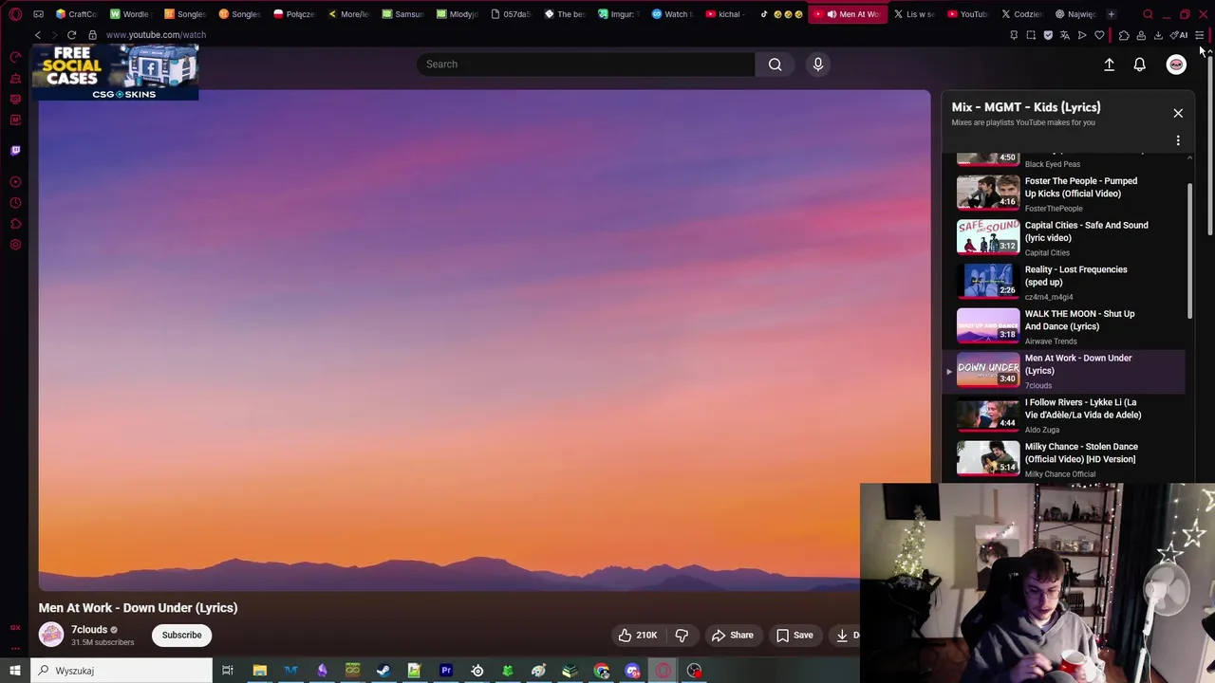1215x683 pixels.
Task: Click the microphone voice search icon
Action: (x=818, y=64)
